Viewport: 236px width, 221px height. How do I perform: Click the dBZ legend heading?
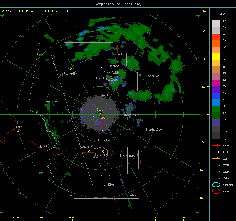click(222, 14)
